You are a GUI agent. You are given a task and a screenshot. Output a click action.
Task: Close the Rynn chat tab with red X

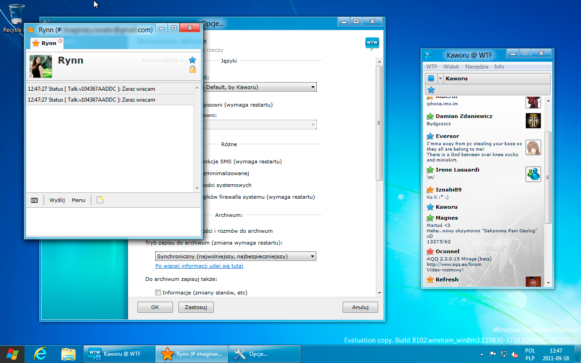pos(60,41)
